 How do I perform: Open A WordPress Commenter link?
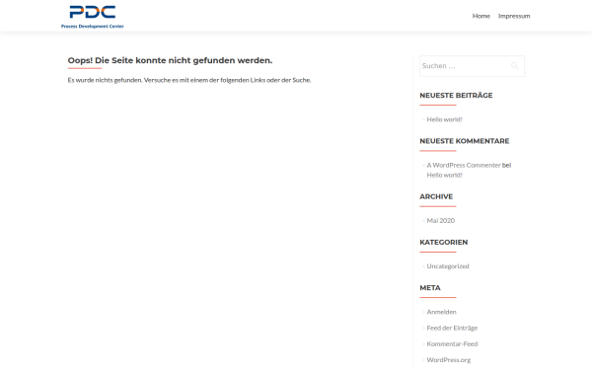464,165
